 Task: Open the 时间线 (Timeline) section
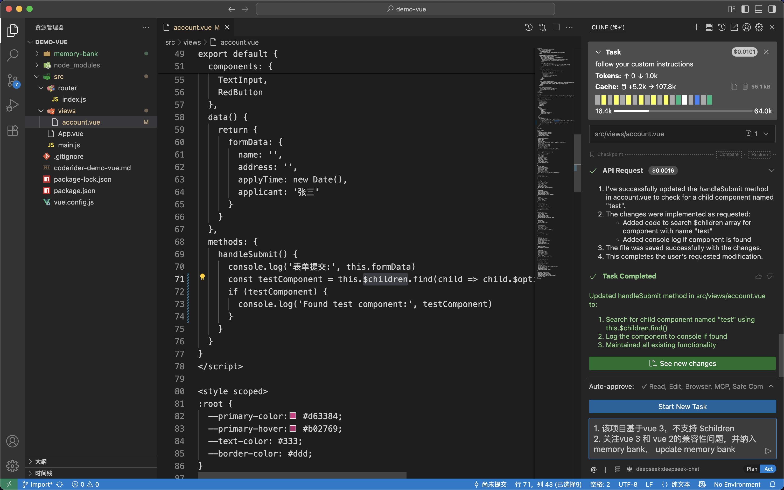coord(43,473)
